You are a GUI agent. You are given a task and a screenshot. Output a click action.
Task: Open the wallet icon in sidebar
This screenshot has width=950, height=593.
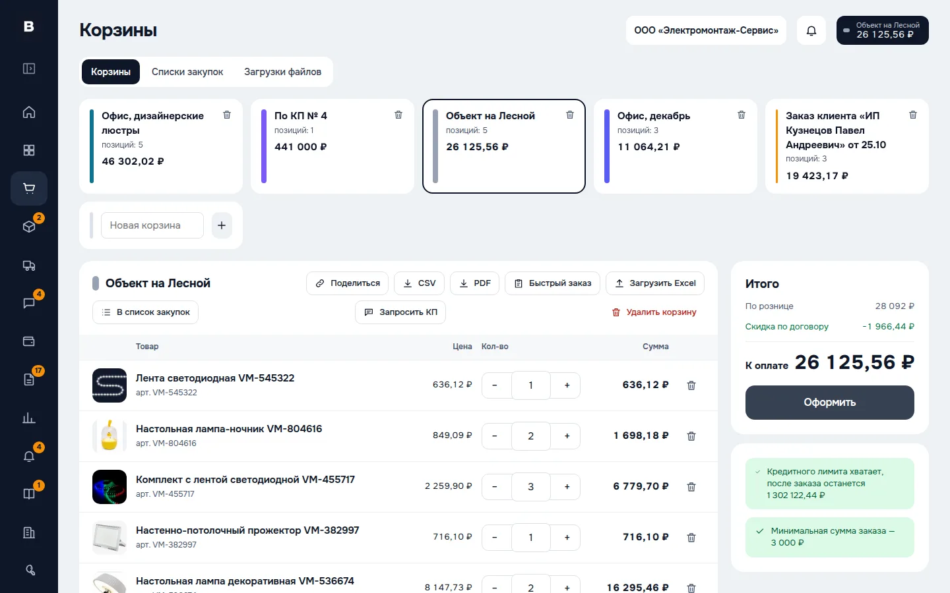pos(29,341)
